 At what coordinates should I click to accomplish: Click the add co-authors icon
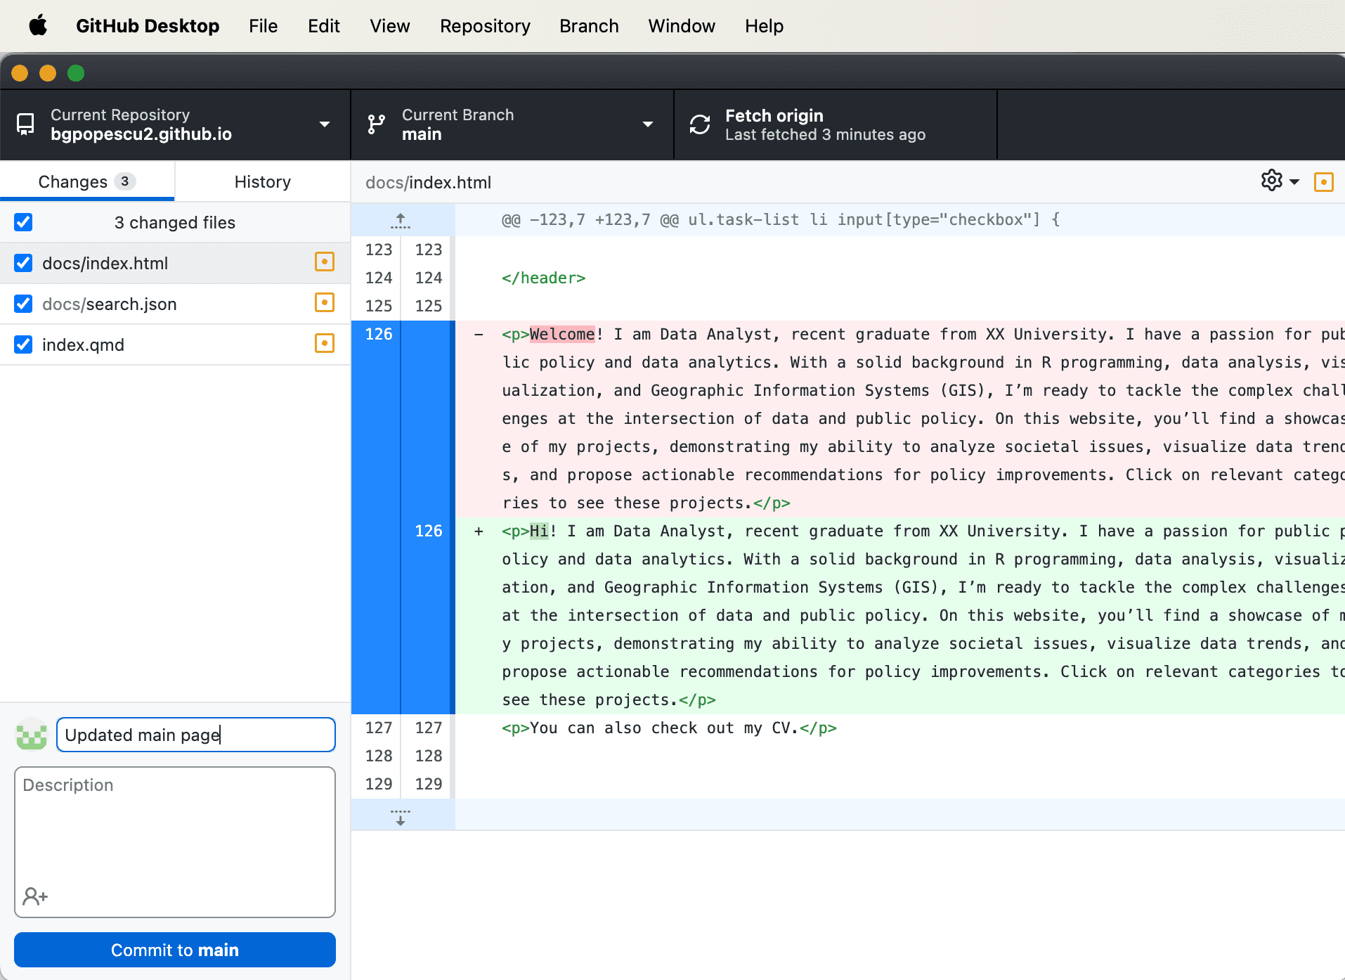[x=35, y=896]
